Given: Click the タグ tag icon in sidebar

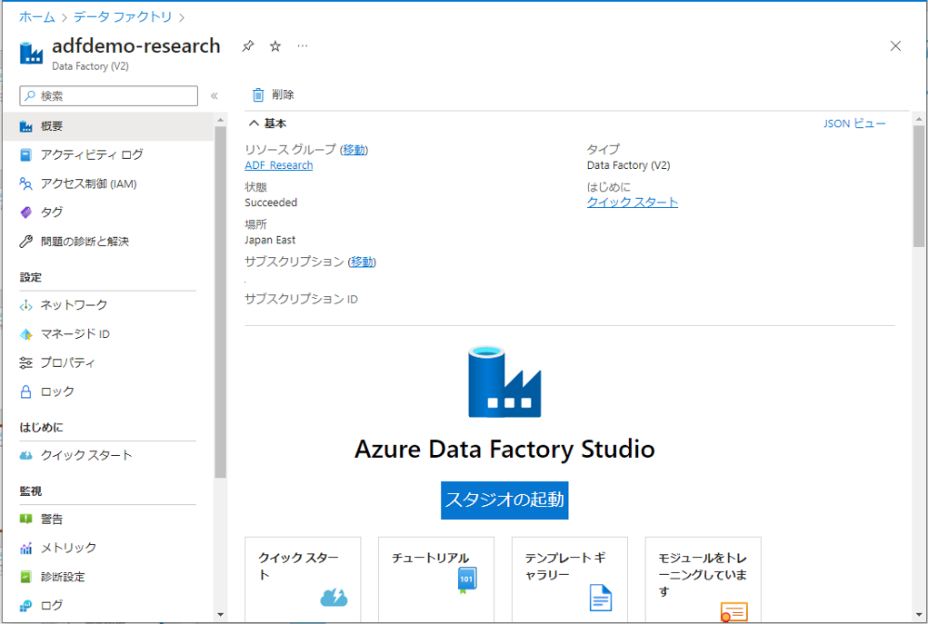Looking at the screenshot, I should (26, 213).
